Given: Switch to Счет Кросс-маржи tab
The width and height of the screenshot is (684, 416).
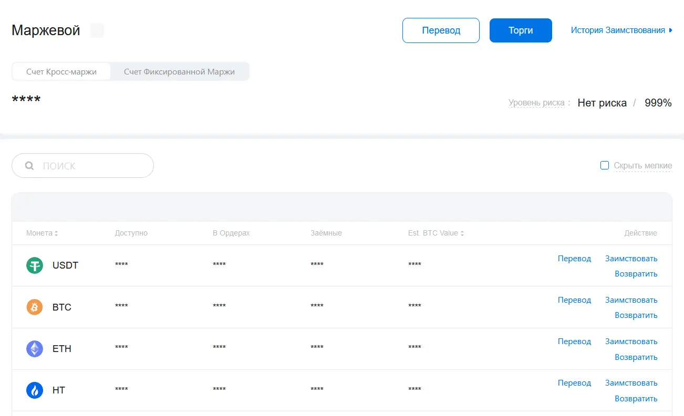Looking at the screenshot, I should click(61, 72).
